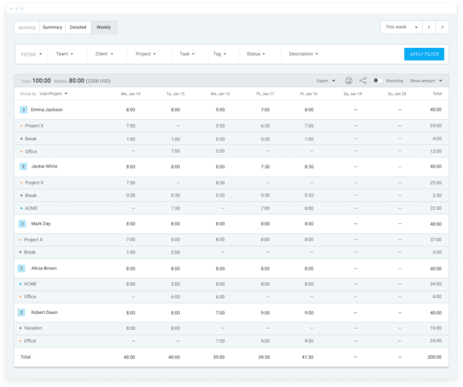Open the Export dropdown

pyautogui.click(x=325, y=80)
